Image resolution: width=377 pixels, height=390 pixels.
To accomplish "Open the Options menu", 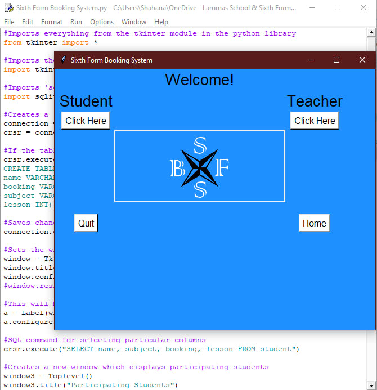I will [102, 22].
